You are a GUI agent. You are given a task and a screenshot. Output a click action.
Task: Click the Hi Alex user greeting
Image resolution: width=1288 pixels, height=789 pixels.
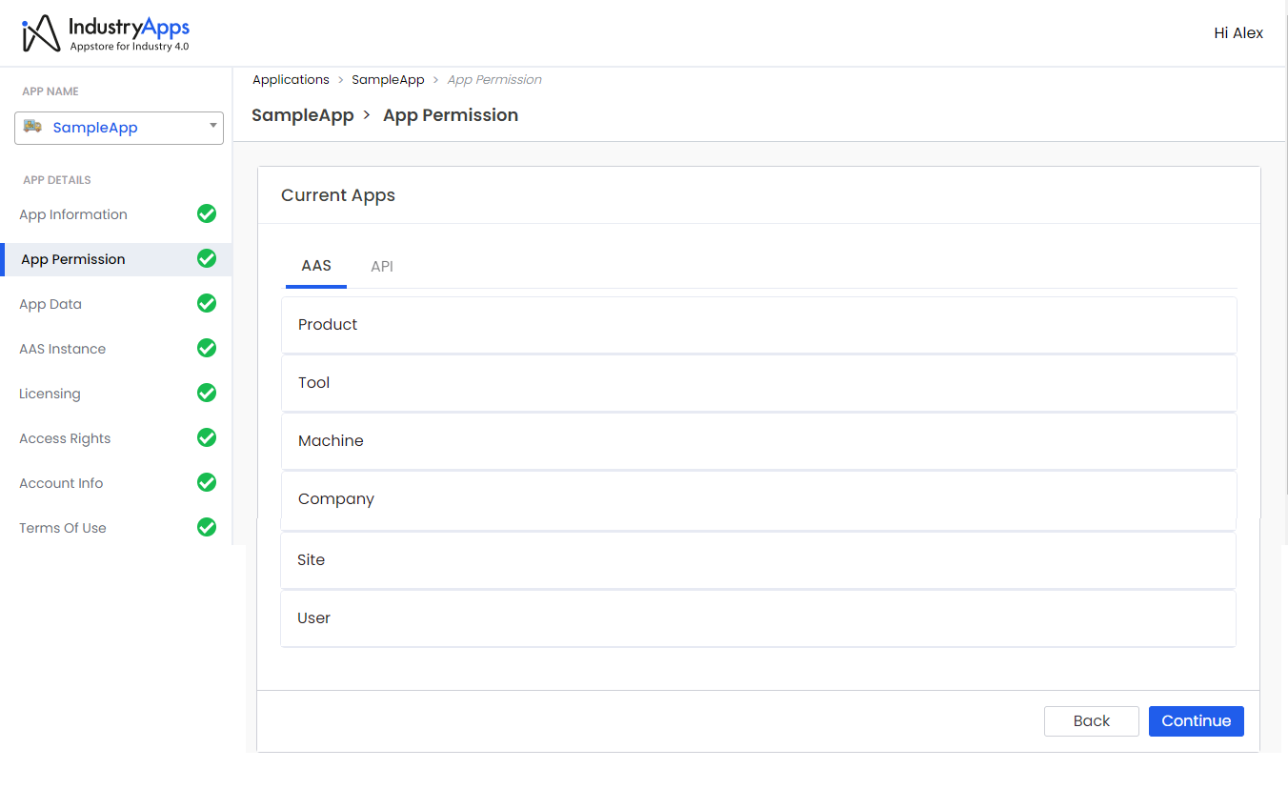click(x=1238, y=33)
